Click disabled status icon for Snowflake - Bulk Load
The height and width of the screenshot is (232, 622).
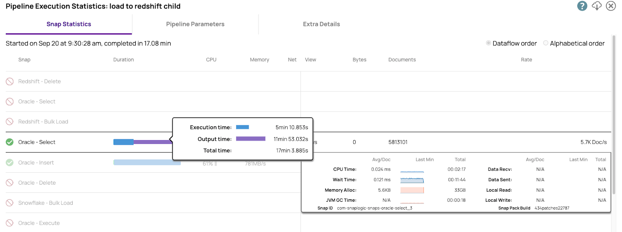pyautogui.click(x=10, y=203)
